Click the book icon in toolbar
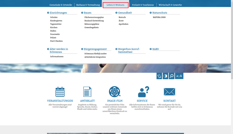This screenshot has height=134, width=233. (159, 76)
